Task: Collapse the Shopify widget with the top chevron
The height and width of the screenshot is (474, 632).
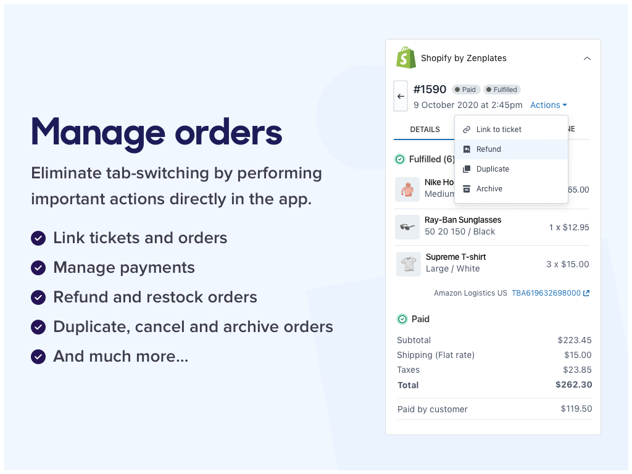Action: pyautogui.click(x=587, y=57)
